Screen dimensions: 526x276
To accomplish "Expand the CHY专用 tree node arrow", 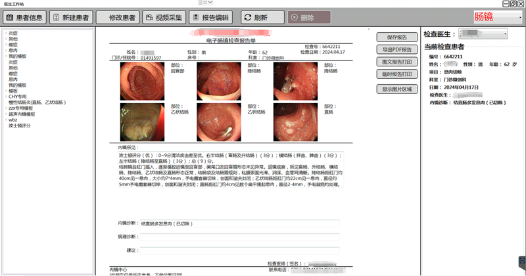I will pyautogui.click(x=6, y=97).
